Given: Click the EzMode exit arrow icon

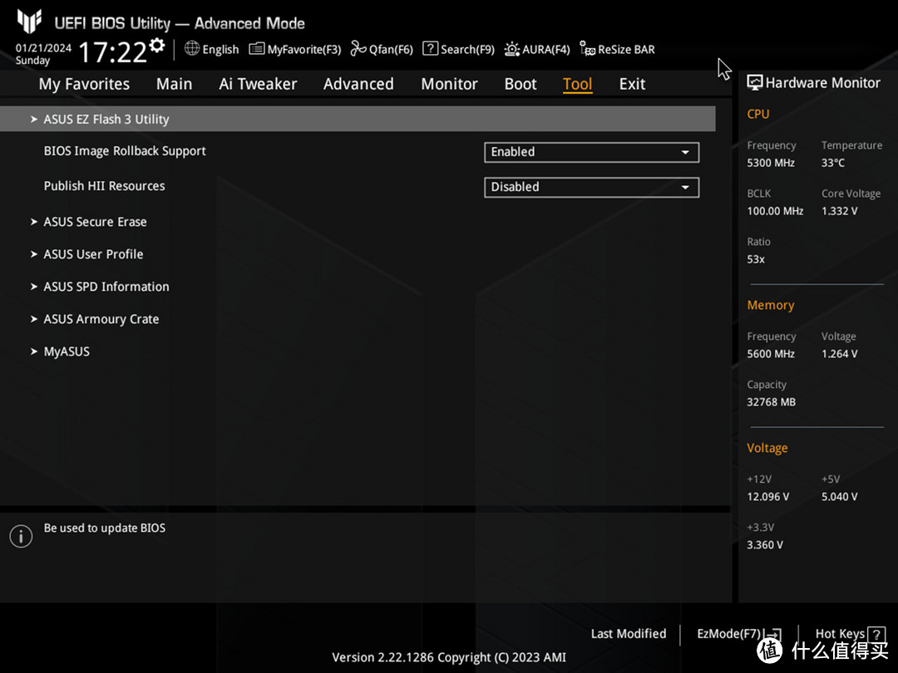Looking at the screenshot, I should click(773, 634).
